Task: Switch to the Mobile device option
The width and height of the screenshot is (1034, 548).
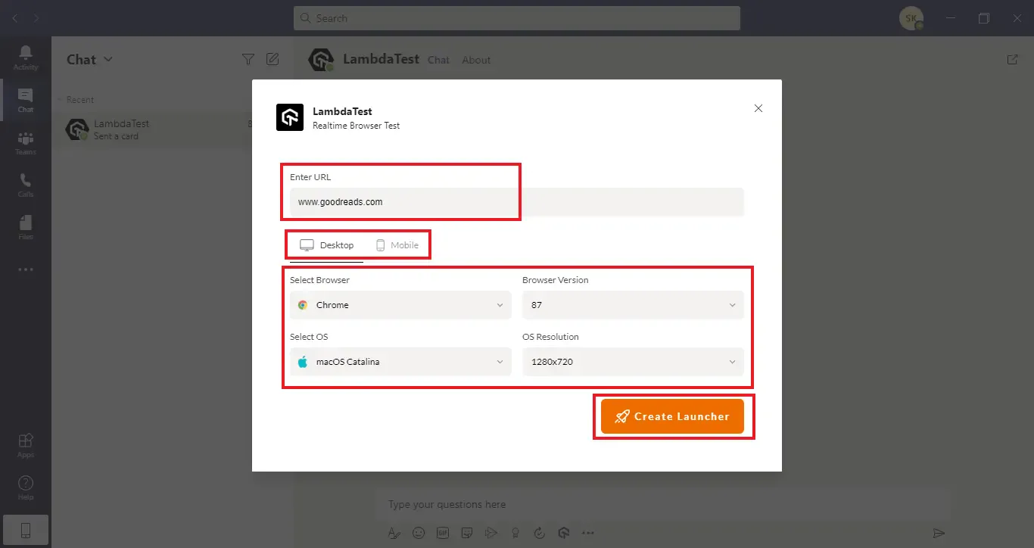Action: click(x=397, y=244)
